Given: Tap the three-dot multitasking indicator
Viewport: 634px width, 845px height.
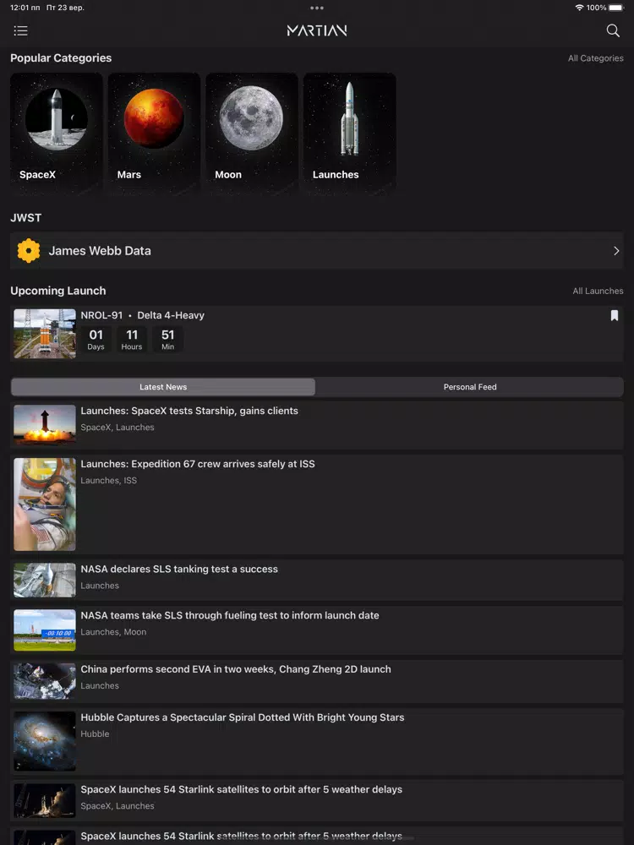Looking at the screenshot, I should click(x=317, y=8).
